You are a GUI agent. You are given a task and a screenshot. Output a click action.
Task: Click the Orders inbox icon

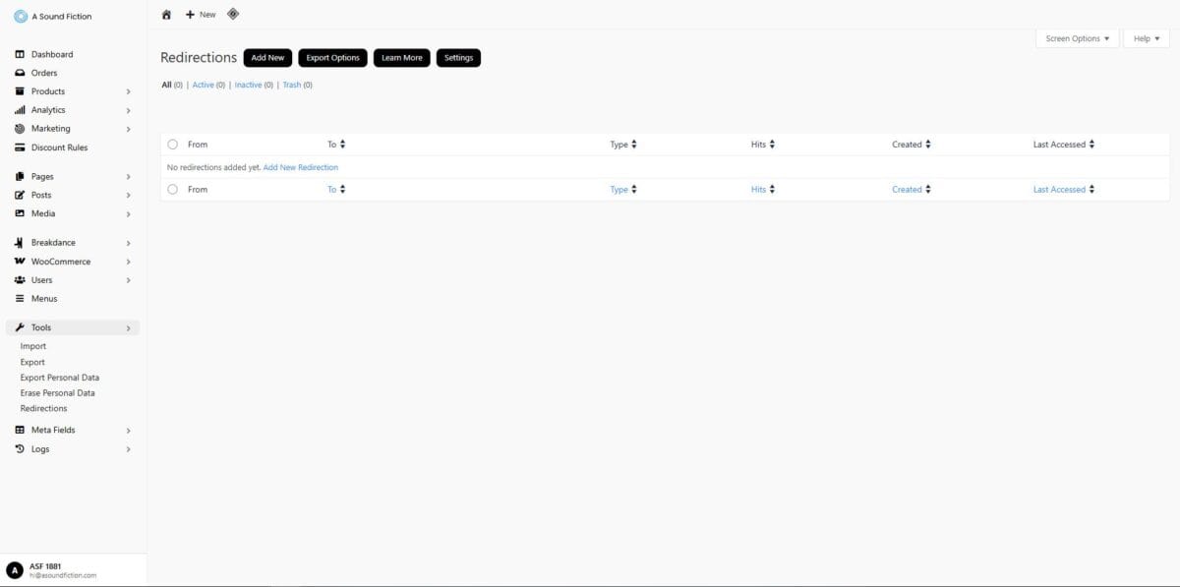(20, 73)
